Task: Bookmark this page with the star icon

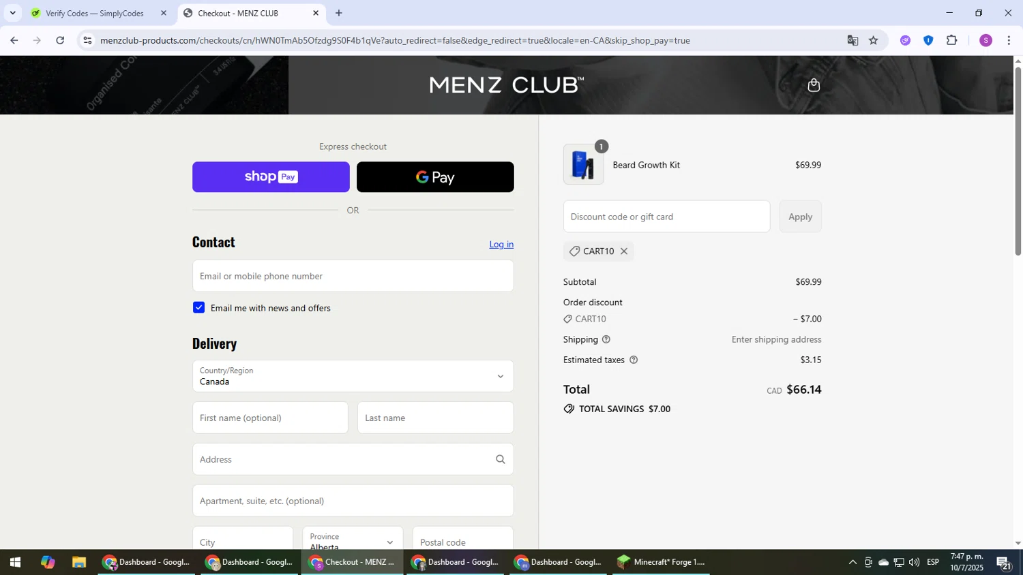Action: 874,40
